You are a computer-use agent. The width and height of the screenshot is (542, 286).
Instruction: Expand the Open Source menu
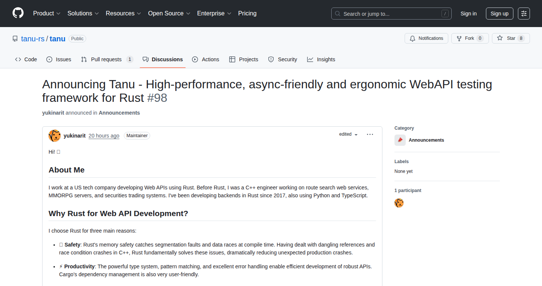(x=169, y=13)
